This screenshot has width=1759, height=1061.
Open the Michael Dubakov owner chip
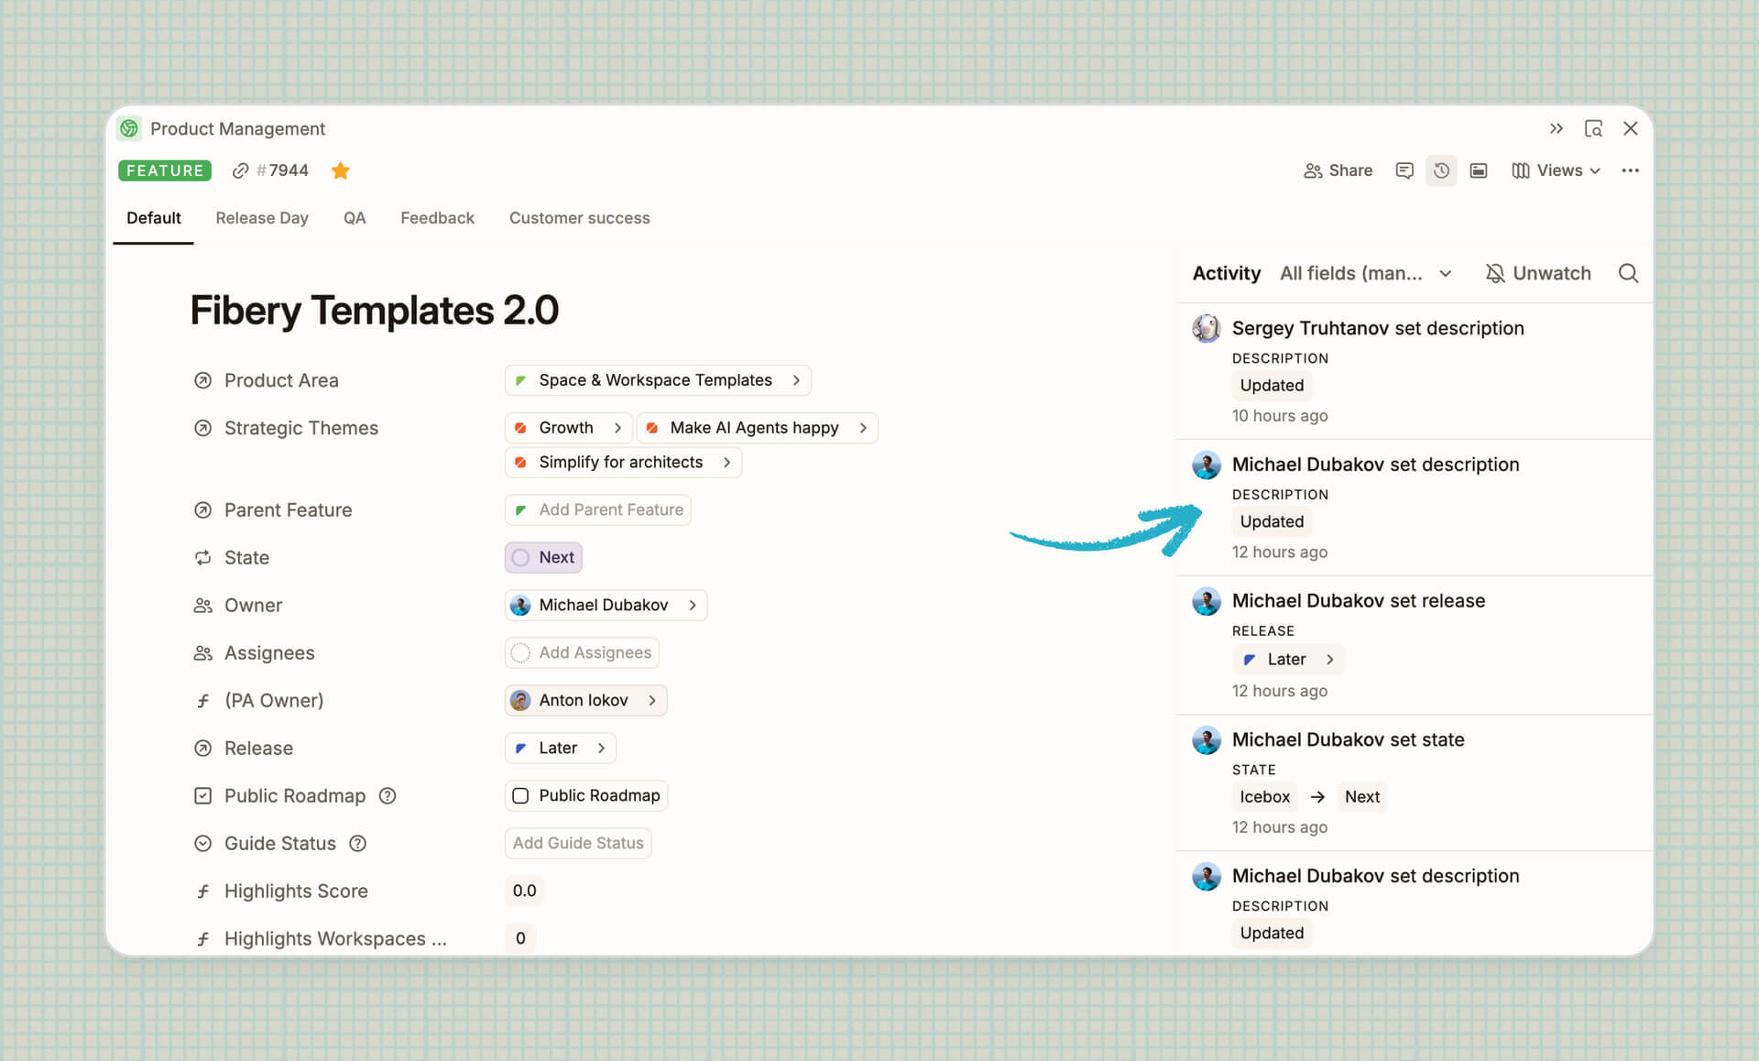[x=606, y=605]
